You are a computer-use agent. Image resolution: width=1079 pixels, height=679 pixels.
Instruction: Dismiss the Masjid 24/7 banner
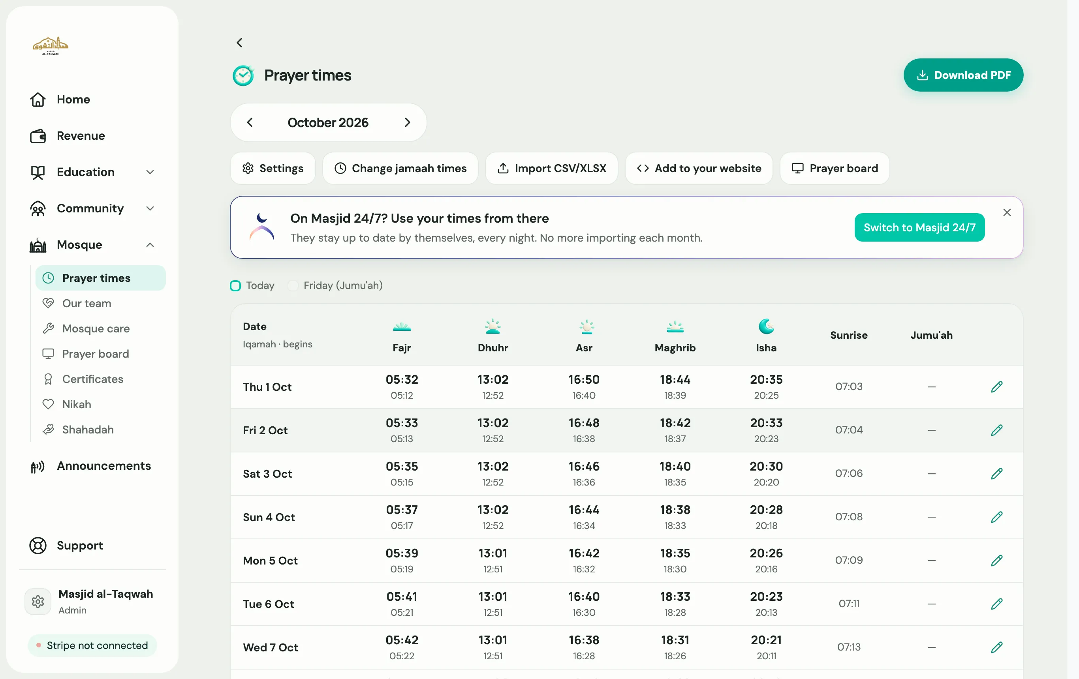click(1007, 212)
